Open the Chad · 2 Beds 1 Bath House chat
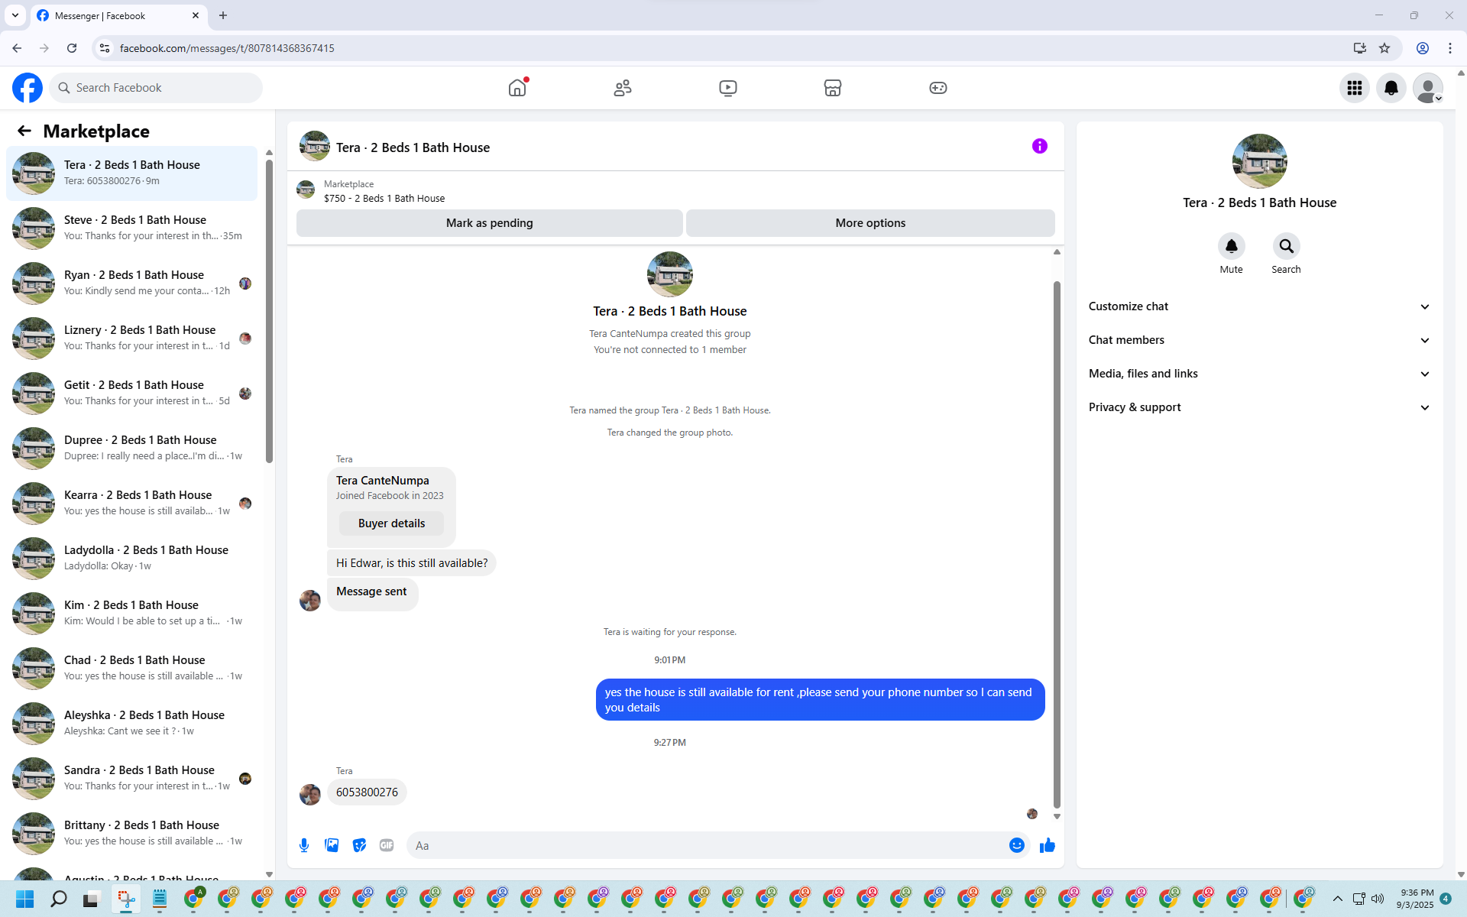 click(x=131, y=668)
